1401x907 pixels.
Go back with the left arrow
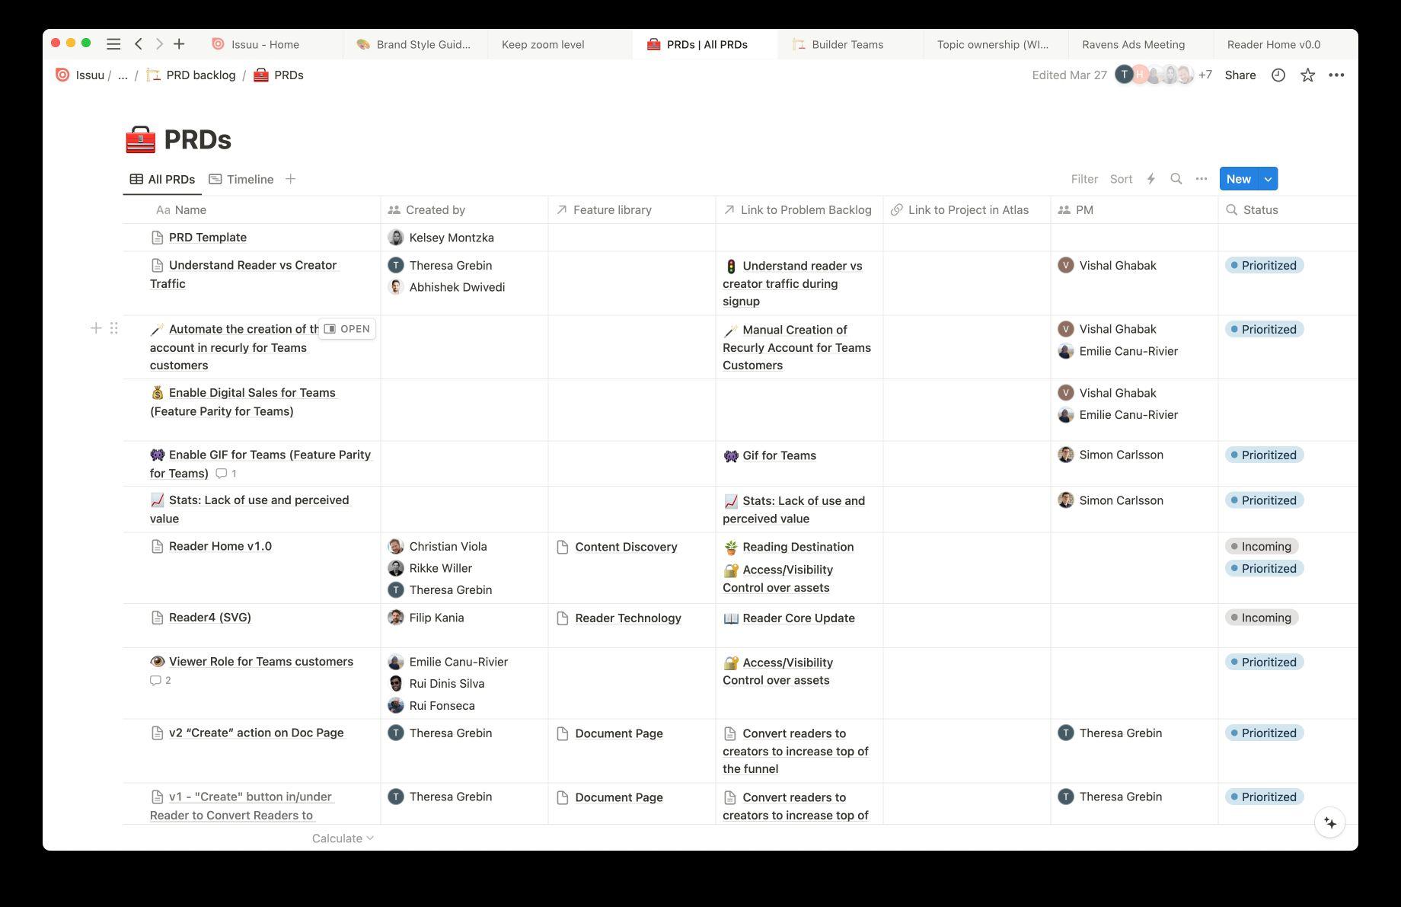(x=139, y=44)
